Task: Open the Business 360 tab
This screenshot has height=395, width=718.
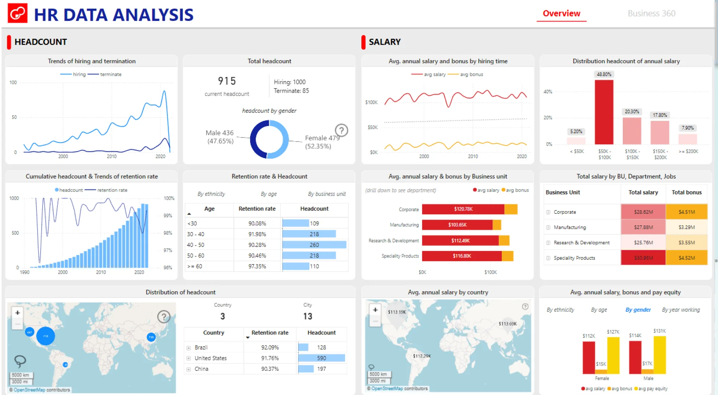Action: click(651, 13)
